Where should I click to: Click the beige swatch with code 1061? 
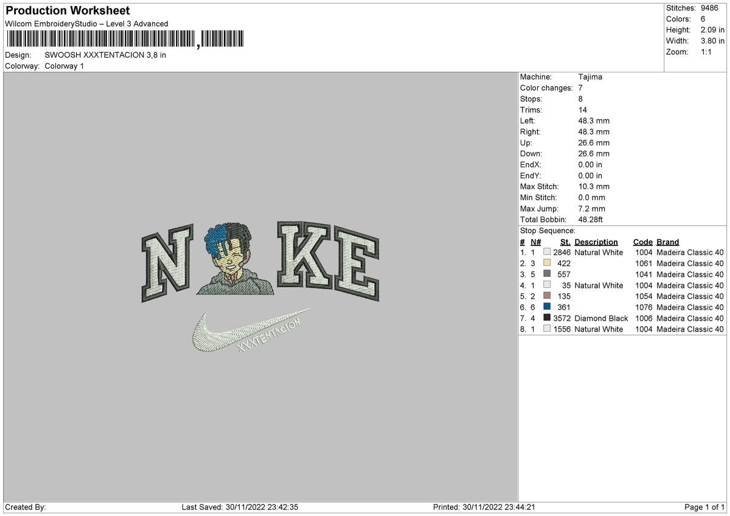pos(547,263)
